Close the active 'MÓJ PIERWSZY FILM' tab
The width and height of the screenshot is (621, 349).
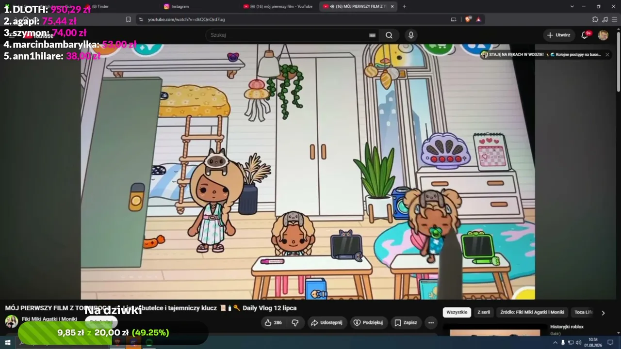pos(392,6)
